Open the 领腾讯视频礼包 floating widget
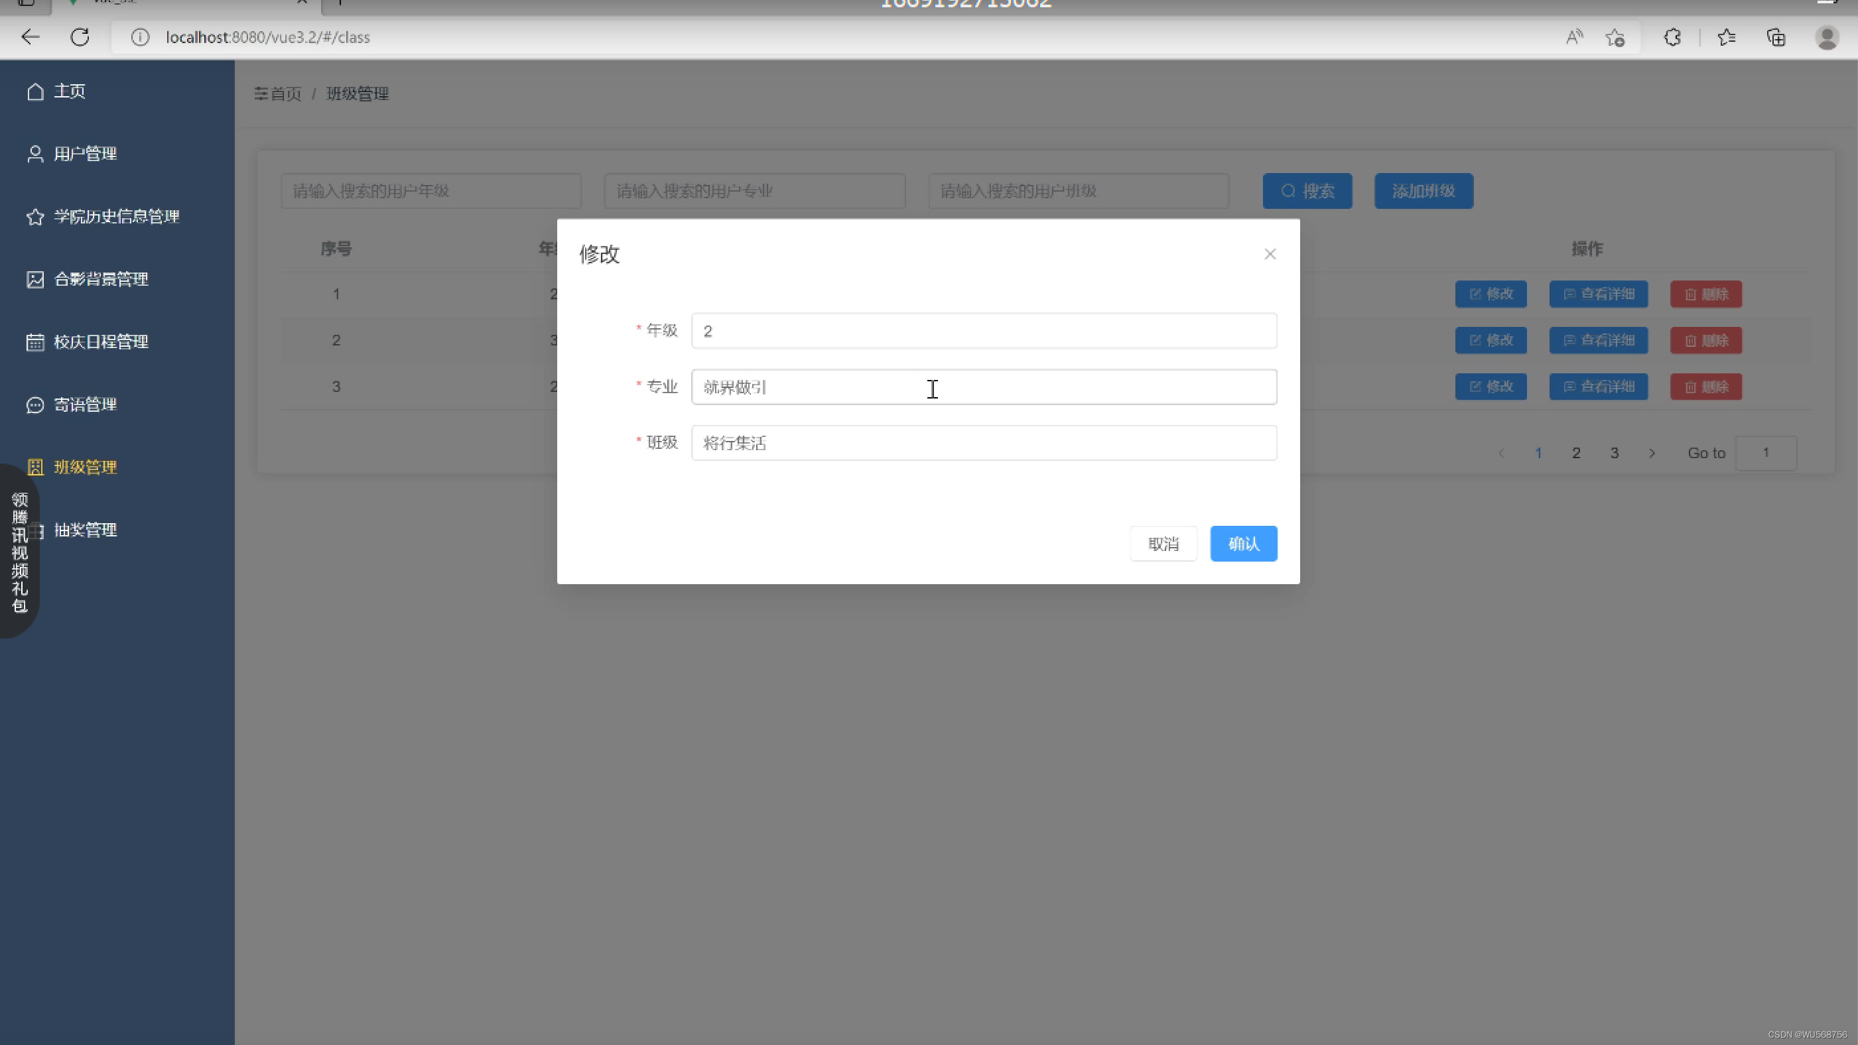 coord(19,552)
